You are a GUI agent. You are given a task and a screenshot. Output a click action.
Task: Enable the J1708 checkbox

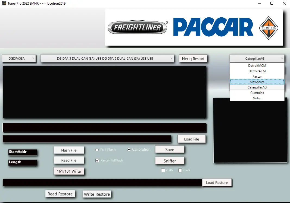163,170
